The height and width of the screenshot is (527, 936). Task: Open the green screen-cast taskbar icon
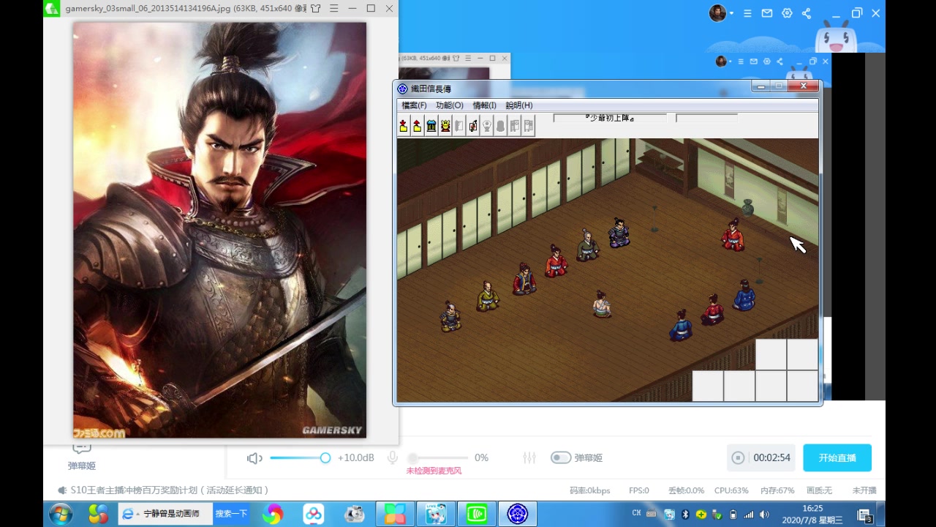pos(477,515)
